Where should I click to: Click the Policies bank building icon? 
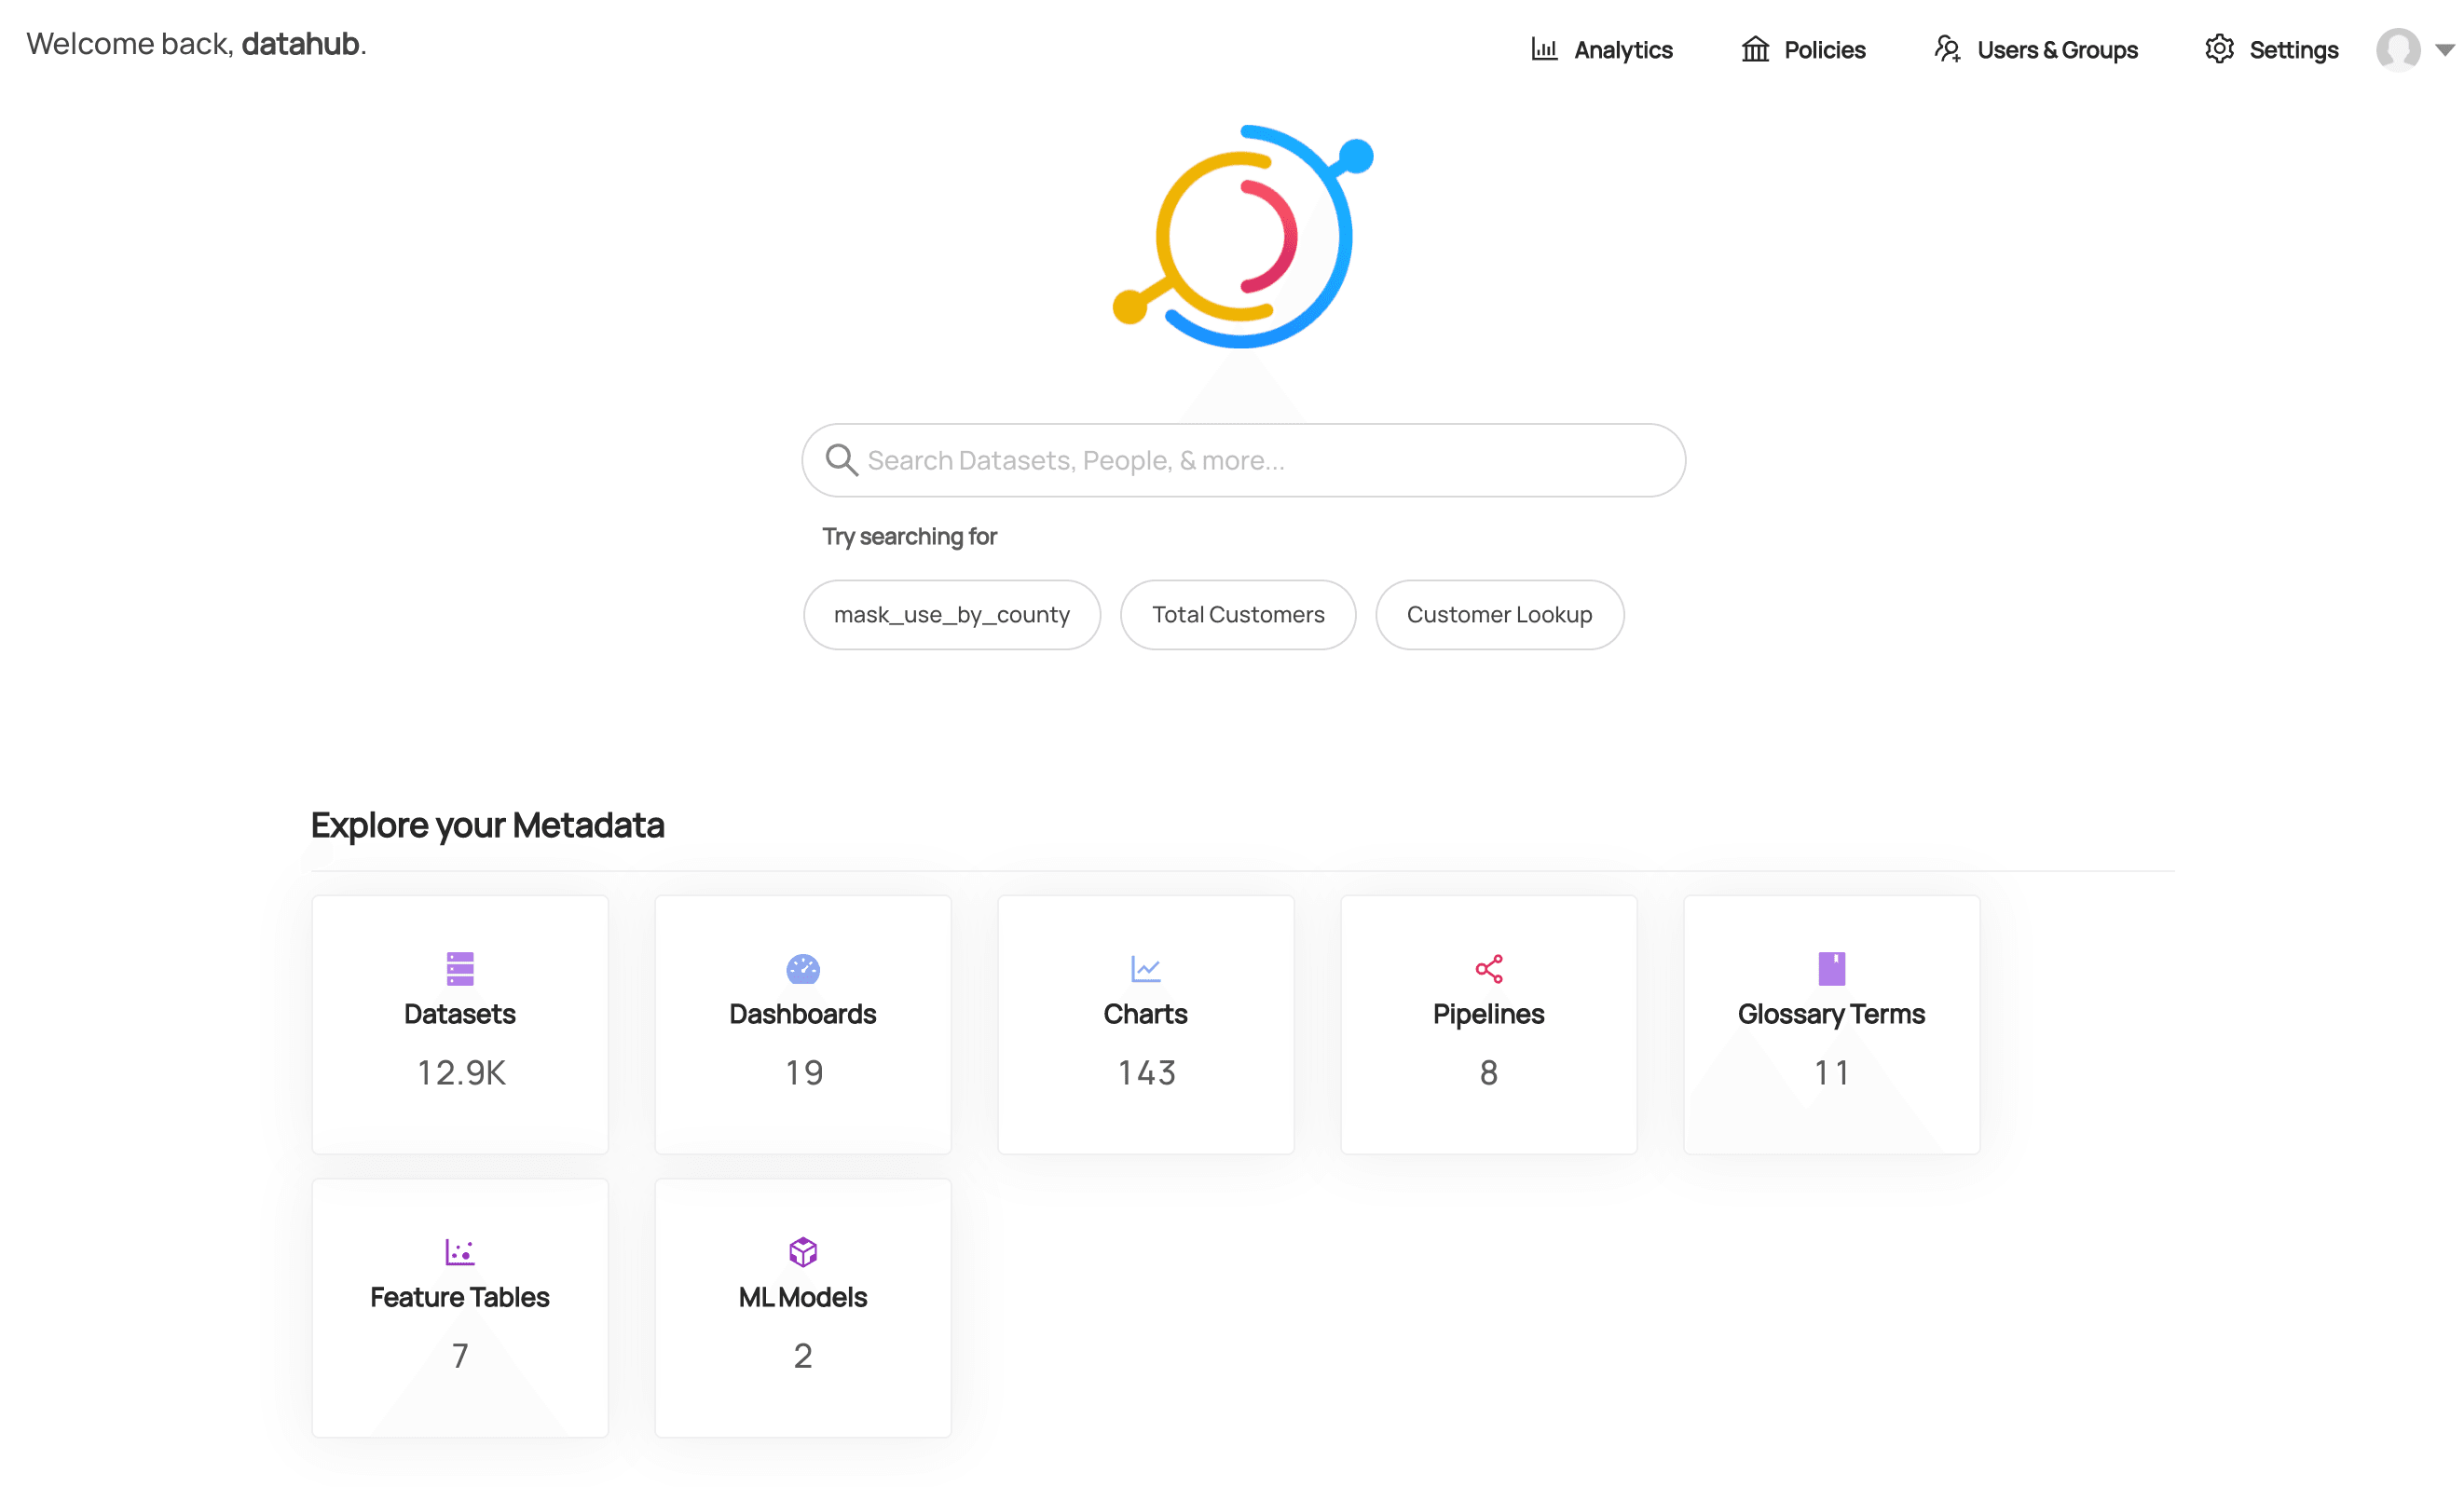point(1755,49)
